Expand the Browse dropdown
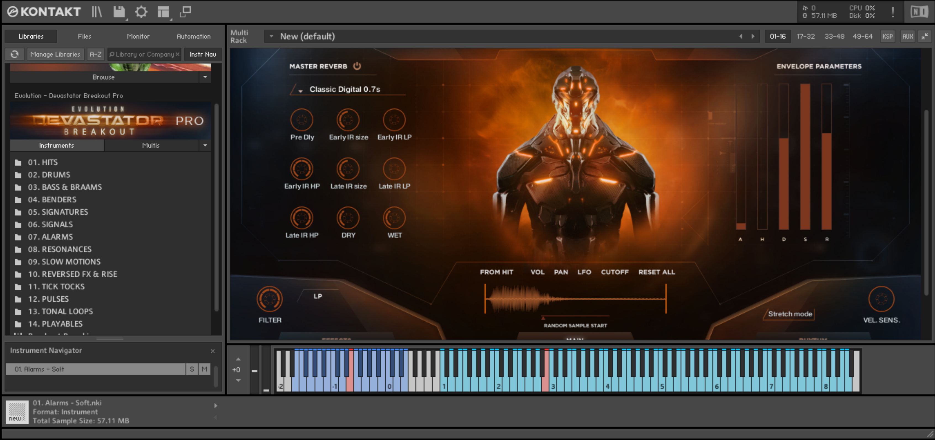This screenshot has width=935, height=440. point(205,77)
